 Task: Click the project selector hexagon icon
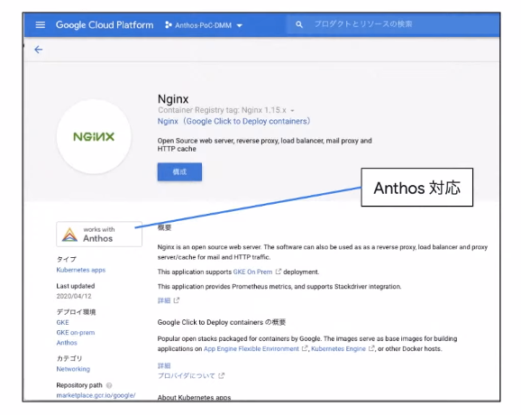(169, 25)
